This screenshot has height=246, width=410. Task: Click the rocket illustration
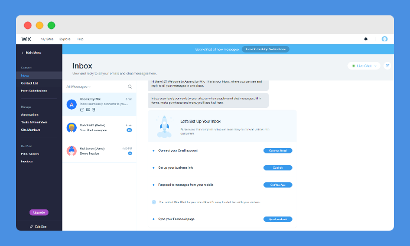tap(164, 126)
